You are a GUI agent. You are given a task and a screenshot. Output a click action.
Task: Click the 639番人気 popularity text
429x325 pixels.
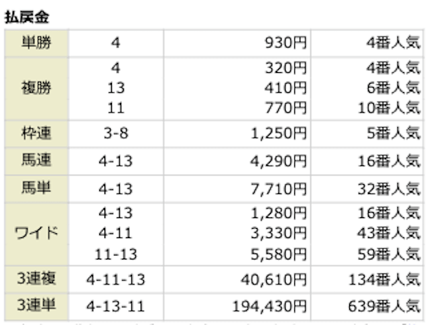384,306
